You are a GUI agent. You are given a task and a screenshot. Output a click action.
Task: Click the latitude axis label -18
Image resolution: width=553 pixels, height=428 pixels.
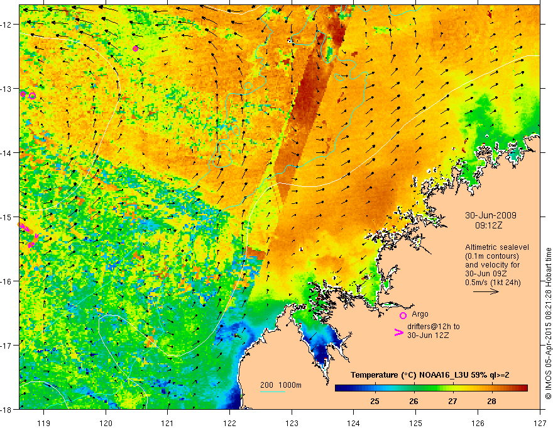(x=8, y=409)
